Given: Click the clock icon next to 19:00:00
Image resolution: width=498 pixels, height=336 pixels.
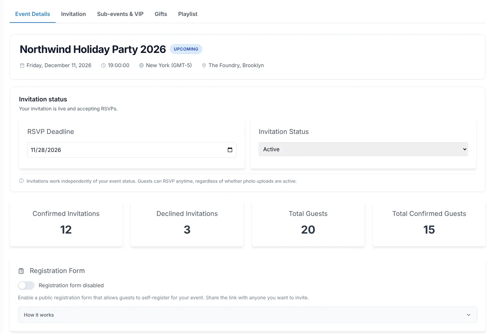Looking at the screenshot, I should pos(103,65).
